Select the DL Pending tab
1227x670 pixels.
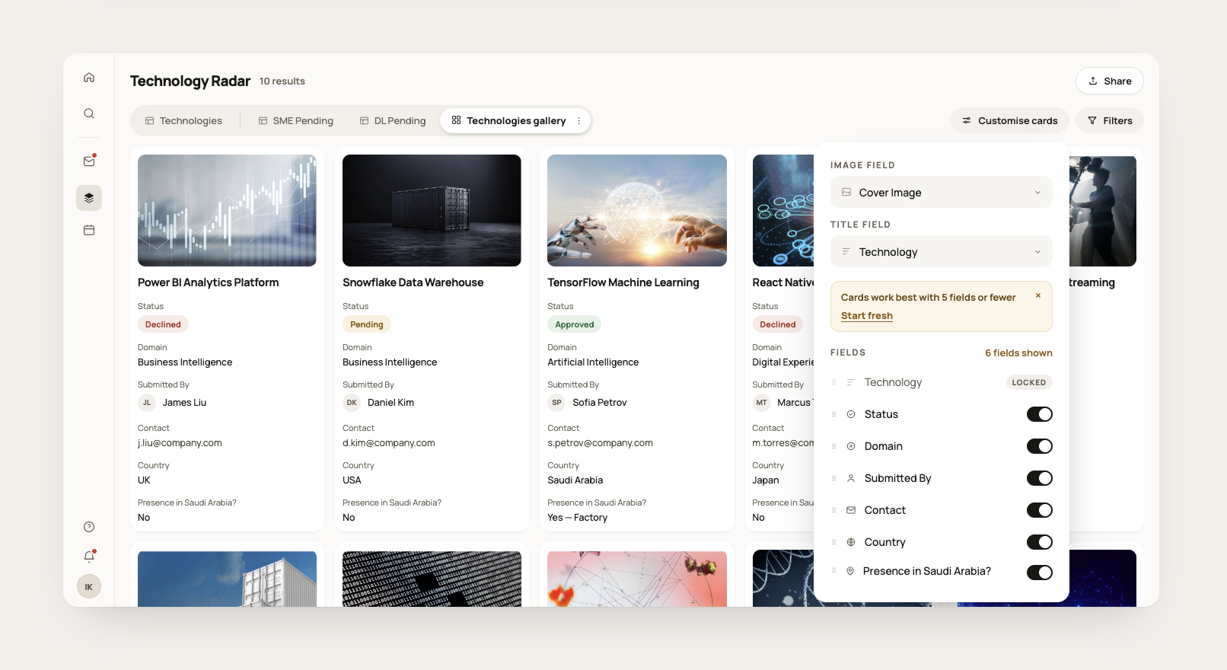tap(393, 121)
